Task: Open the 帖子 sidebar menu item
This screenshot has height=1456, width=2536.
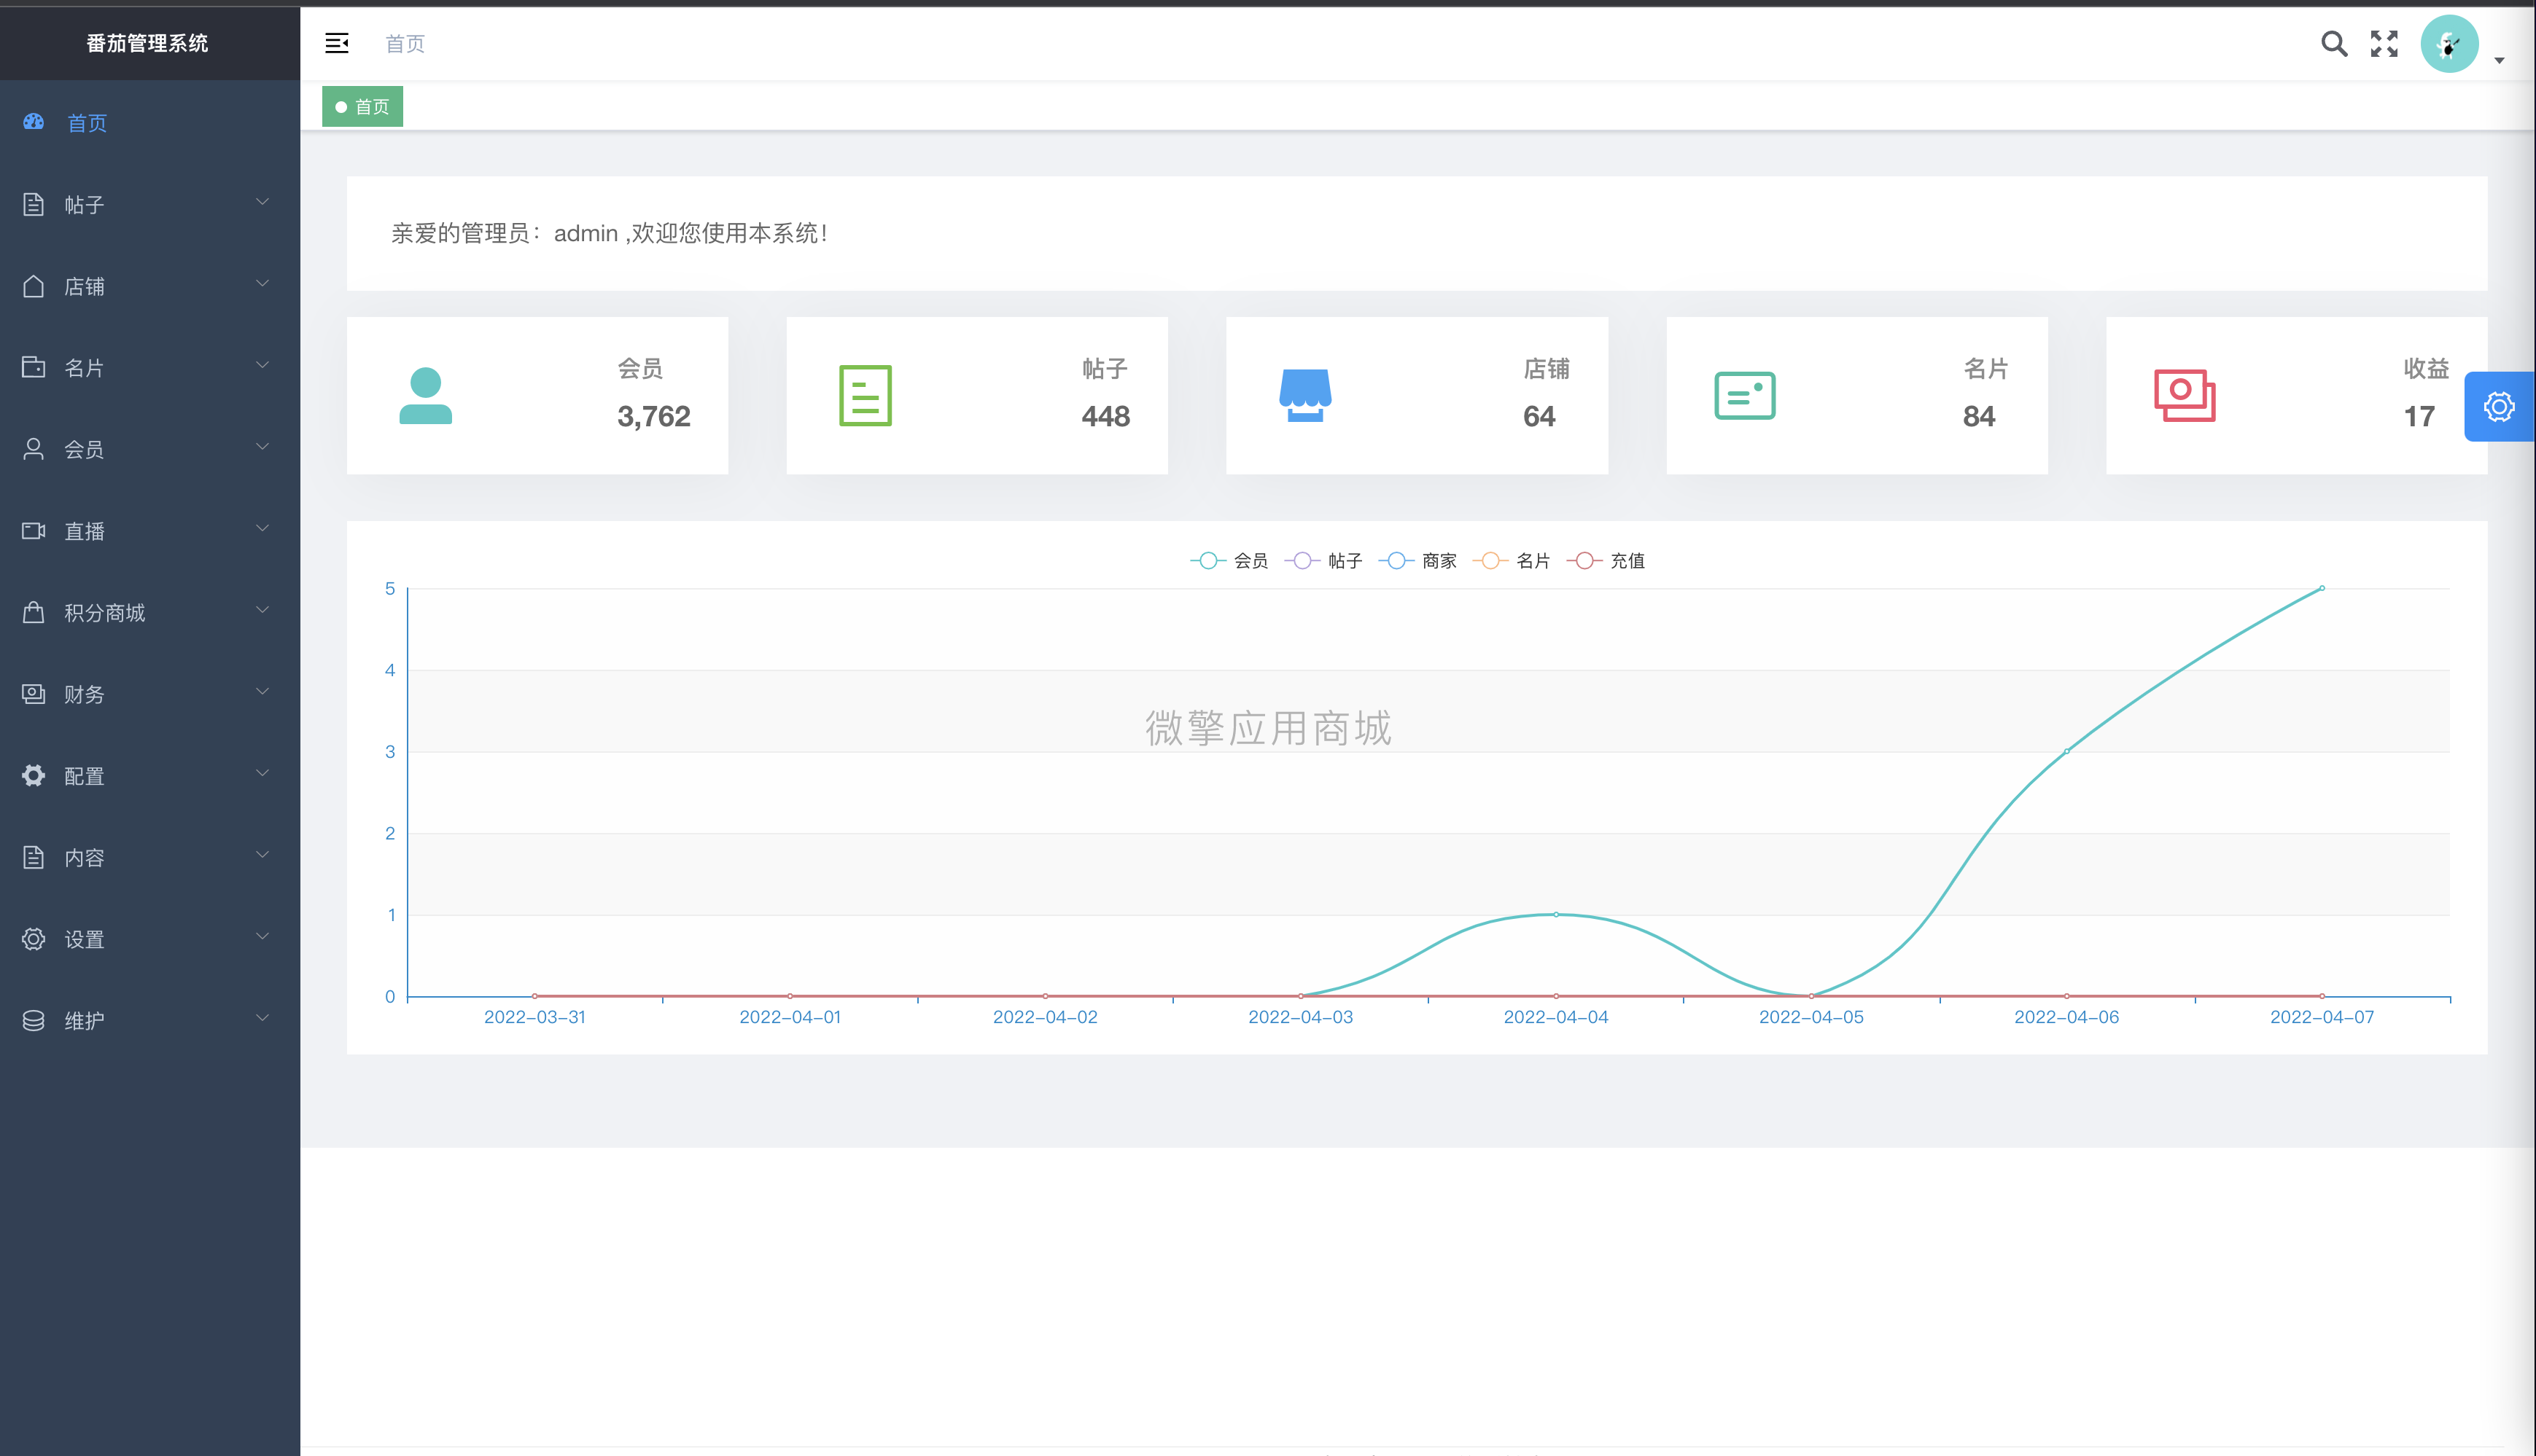Action: pyautogui.click(x=150, y=204)
